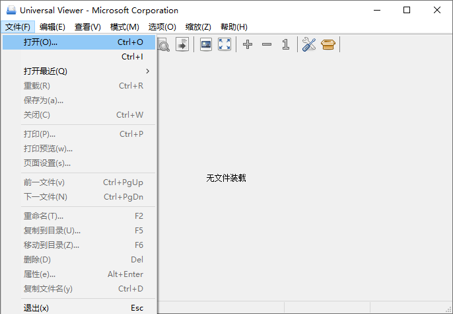Click the magnifier search toolbar icon
This screenshot has height=314, width=453.
[x=164, y=44]
